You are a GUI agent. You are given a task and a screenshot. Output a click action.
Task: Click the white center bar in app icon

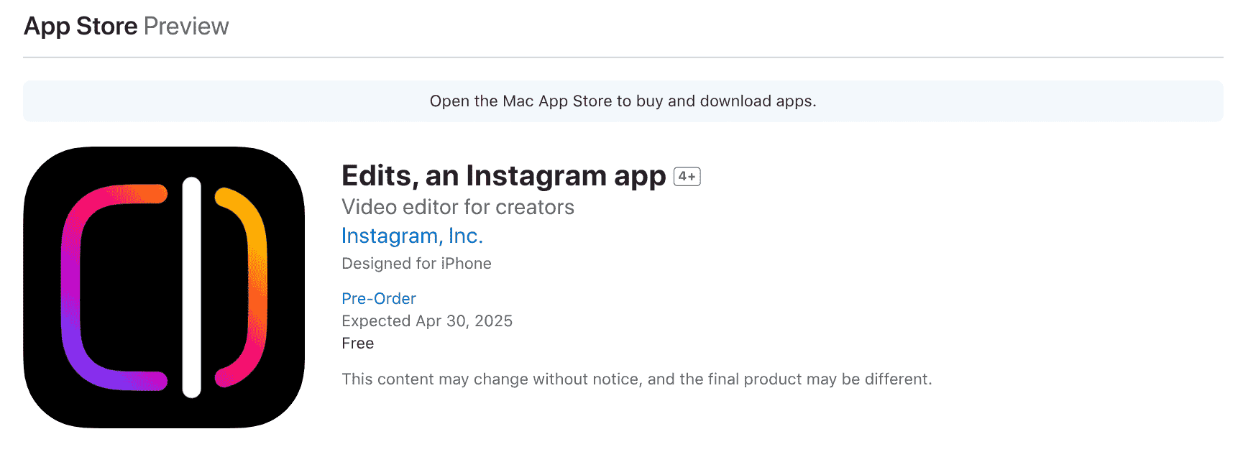point(191,287)
